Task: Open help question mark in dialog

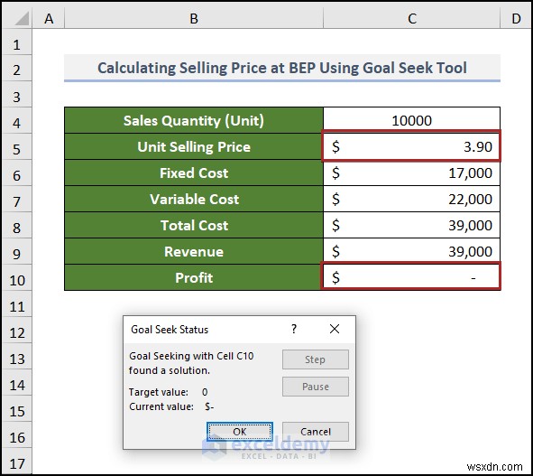Action: [294, 329]
